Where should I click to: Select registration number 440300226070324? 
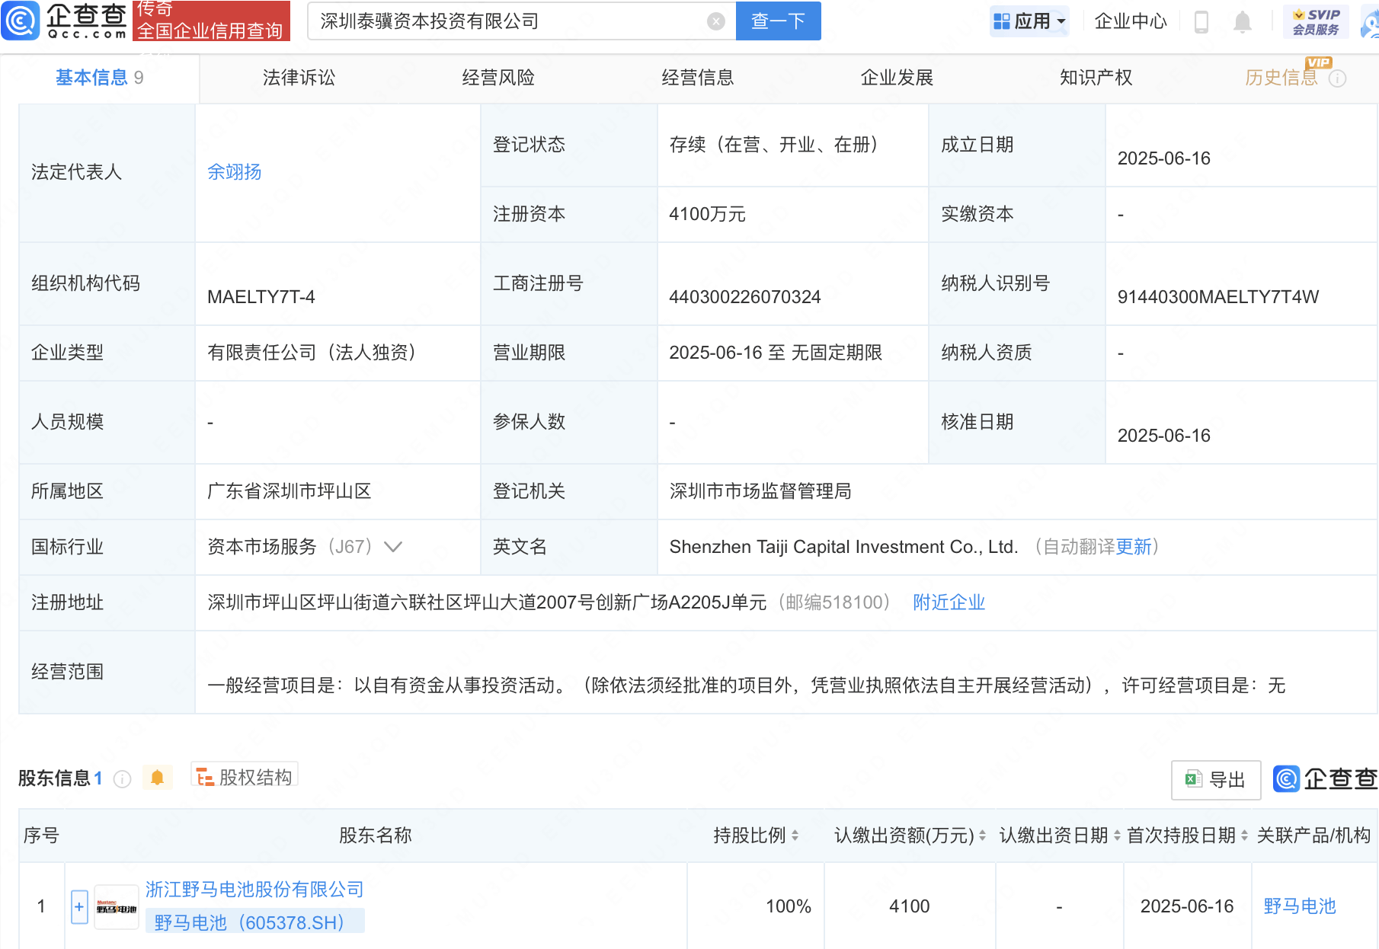745,297
